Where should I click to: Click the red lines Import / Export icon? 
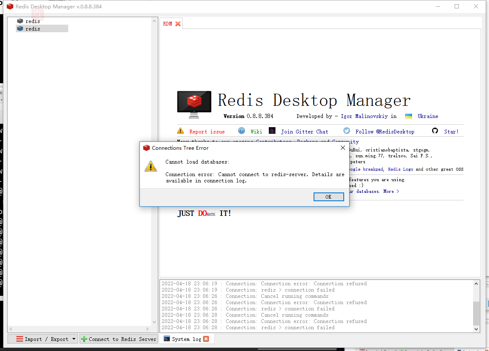[x=19, y=339]
